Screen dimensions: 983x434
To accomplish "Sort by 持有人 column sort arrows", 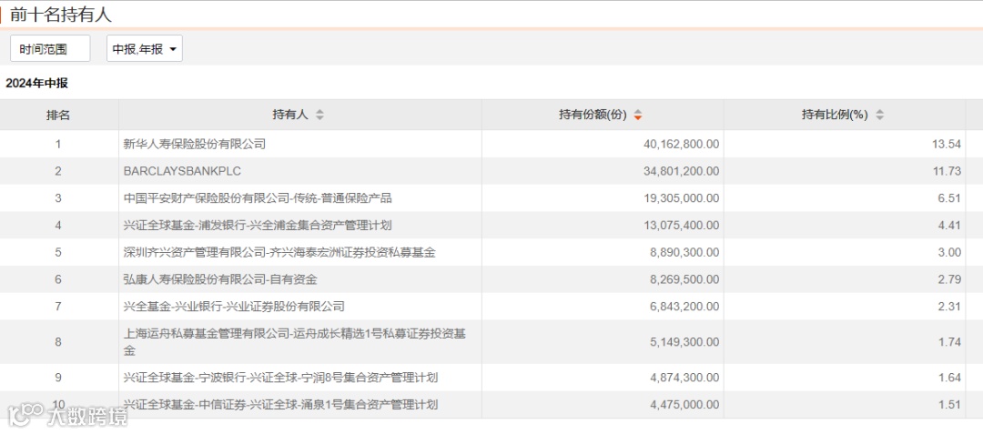I will click(x=319, y=116).
